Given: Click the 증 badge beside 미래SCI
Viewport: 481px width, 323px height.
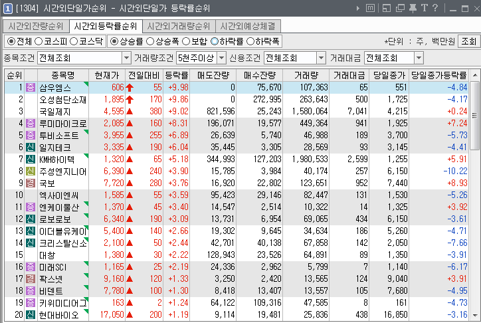Looking at the screenshot, I should pos(31,267).
